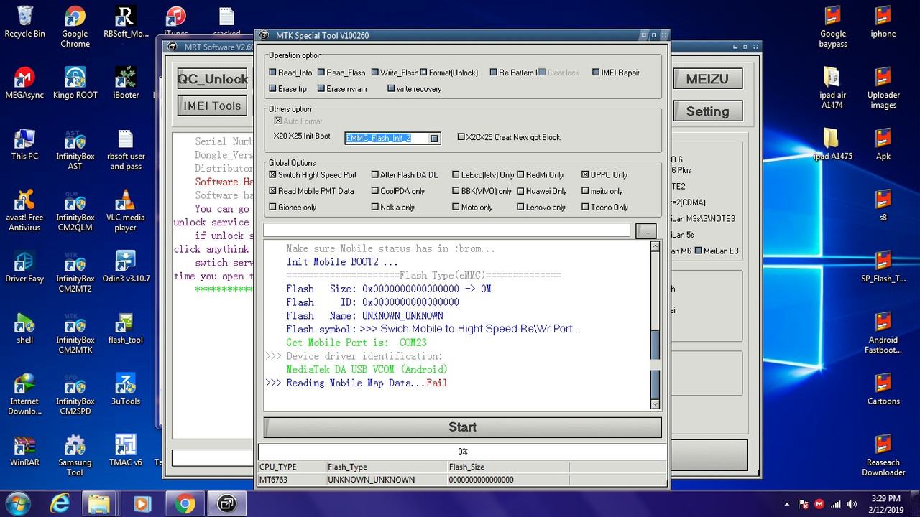Viewport: 920px width, 517px height.
Task: Click the Setting button in MRT window
Action: 707,111
